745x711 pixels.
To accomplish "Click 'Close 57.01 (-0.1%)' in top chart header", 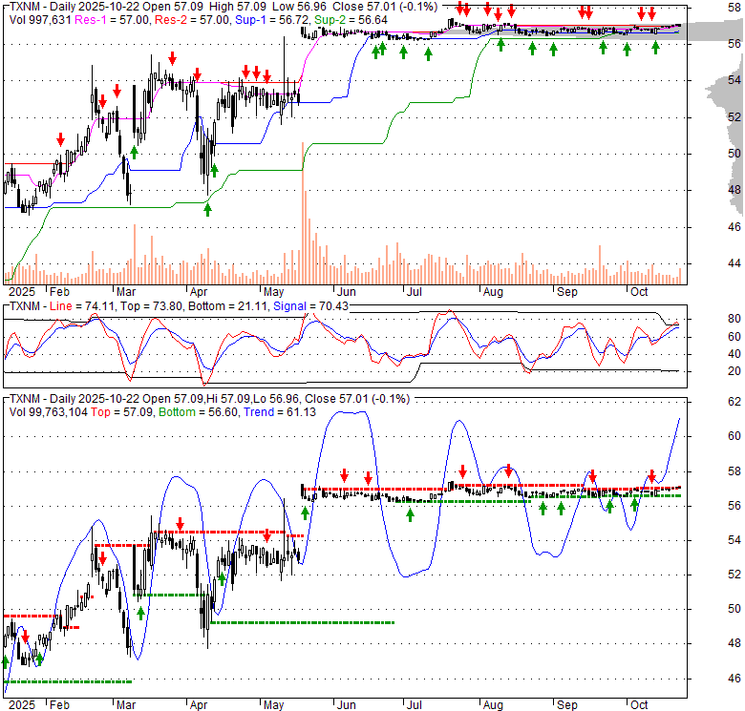I will click(x=385, y=7).
